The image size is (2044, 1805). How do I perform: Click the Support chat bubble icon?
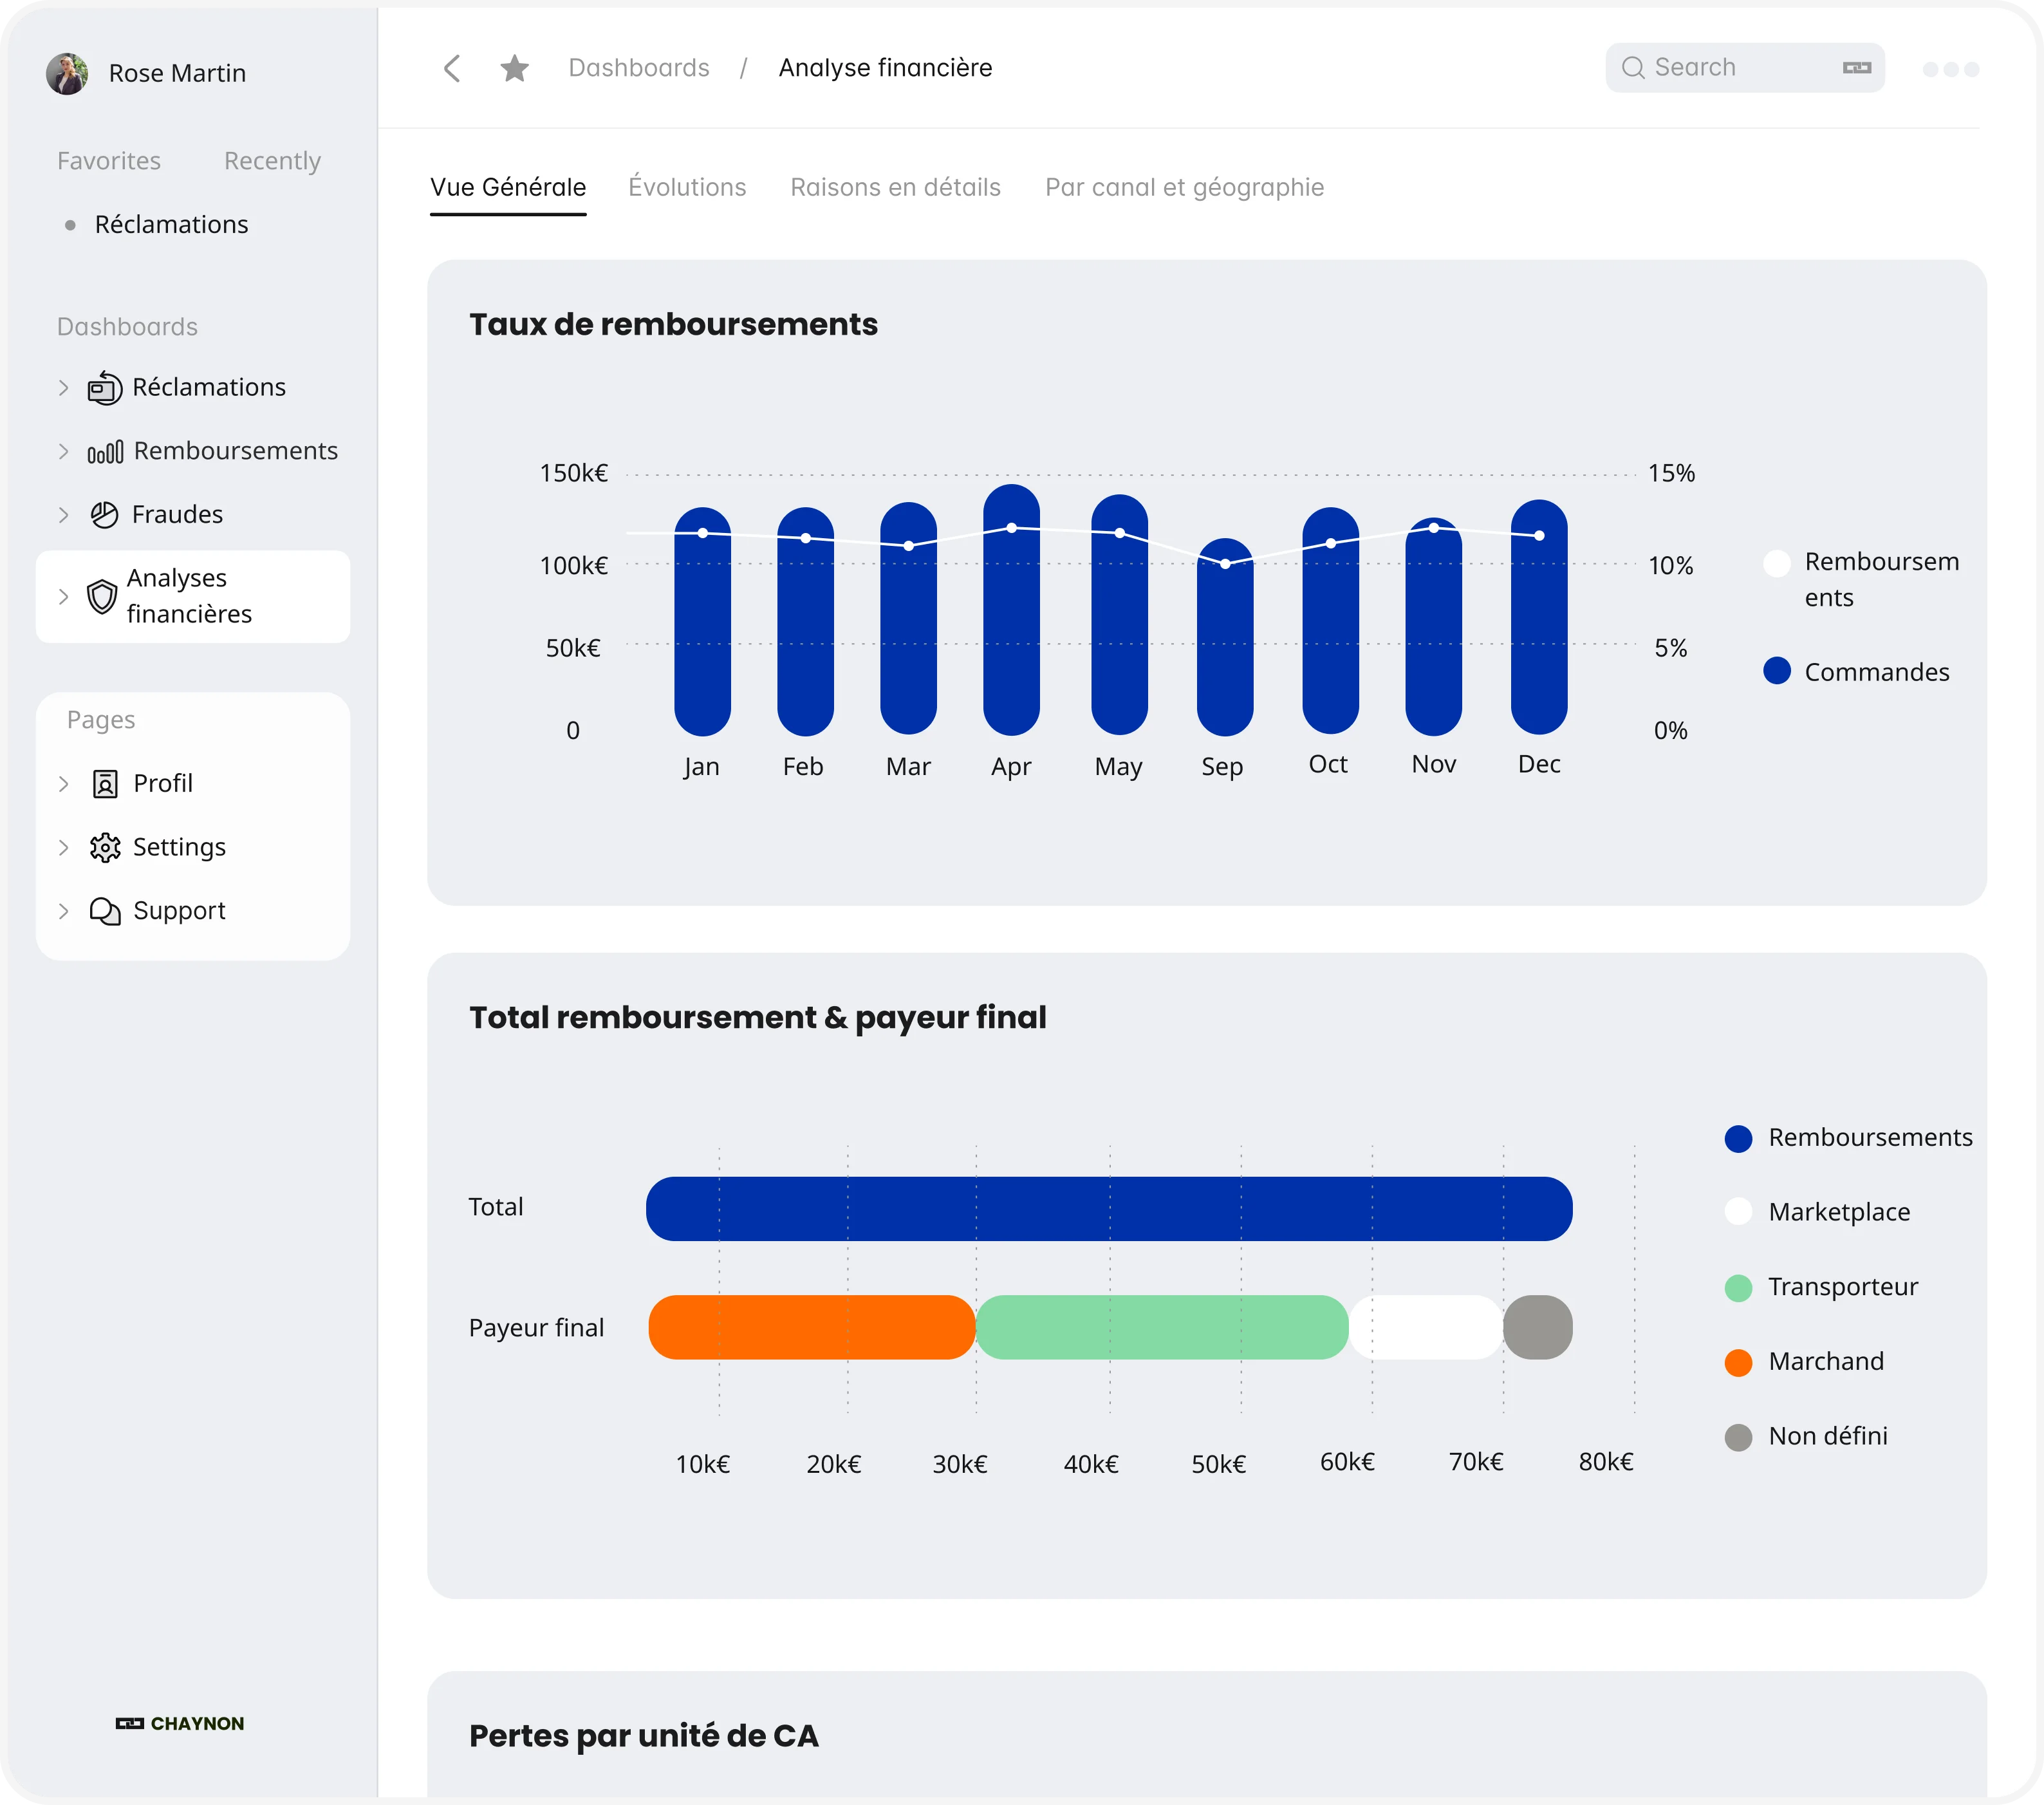coord(105,911)
